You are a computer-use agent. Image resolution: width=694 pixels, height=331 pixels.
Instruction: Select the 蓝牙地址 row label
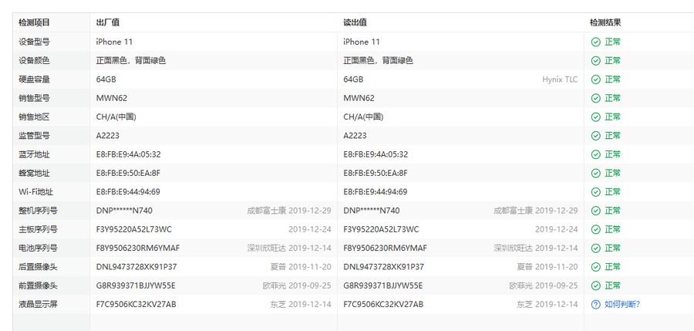(x=34, y=154)
